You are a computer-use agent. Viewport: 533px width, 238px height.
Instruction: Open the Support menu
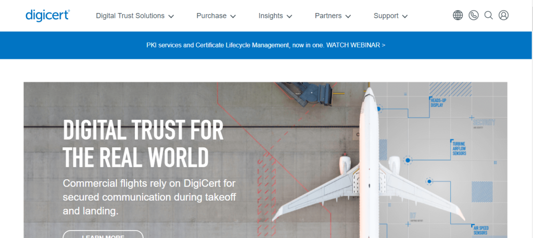coord(390,16)
